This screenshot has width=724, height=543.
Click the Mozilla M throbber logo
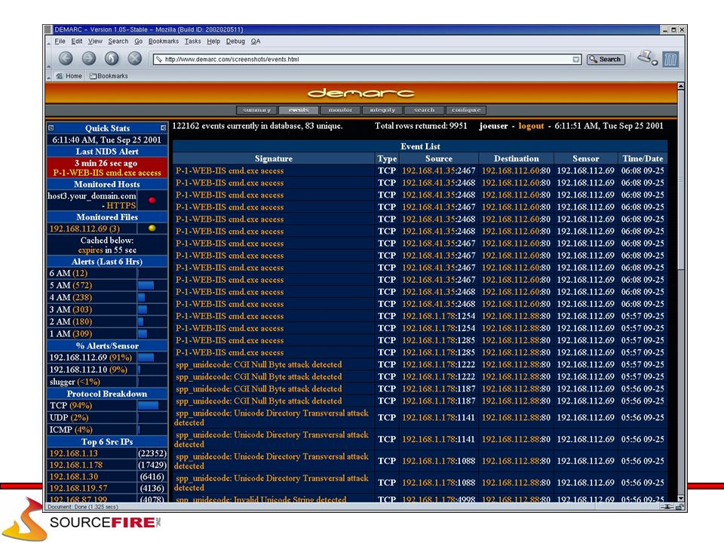point(670,59)
